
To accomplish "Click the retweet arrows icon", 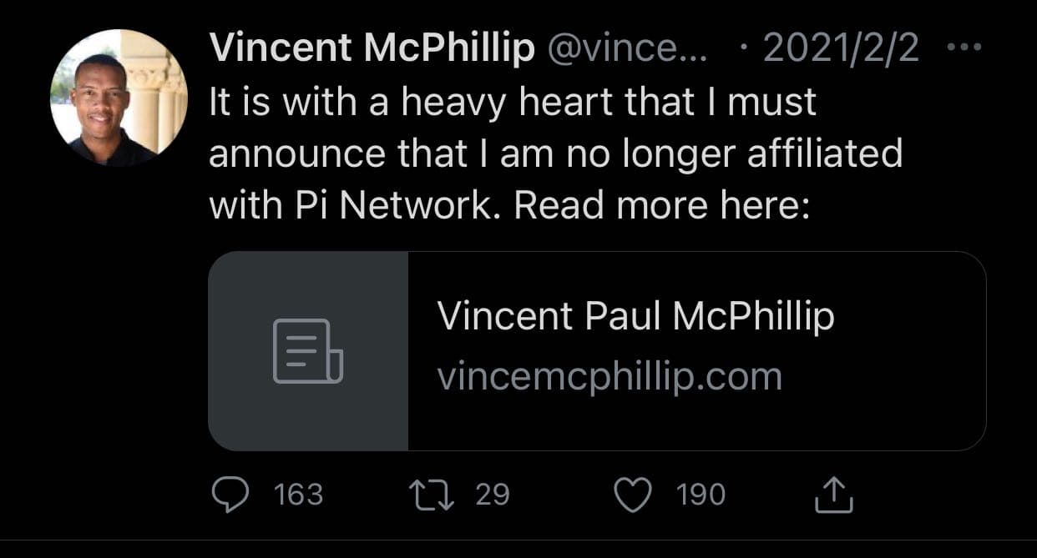I will point(434,495).
